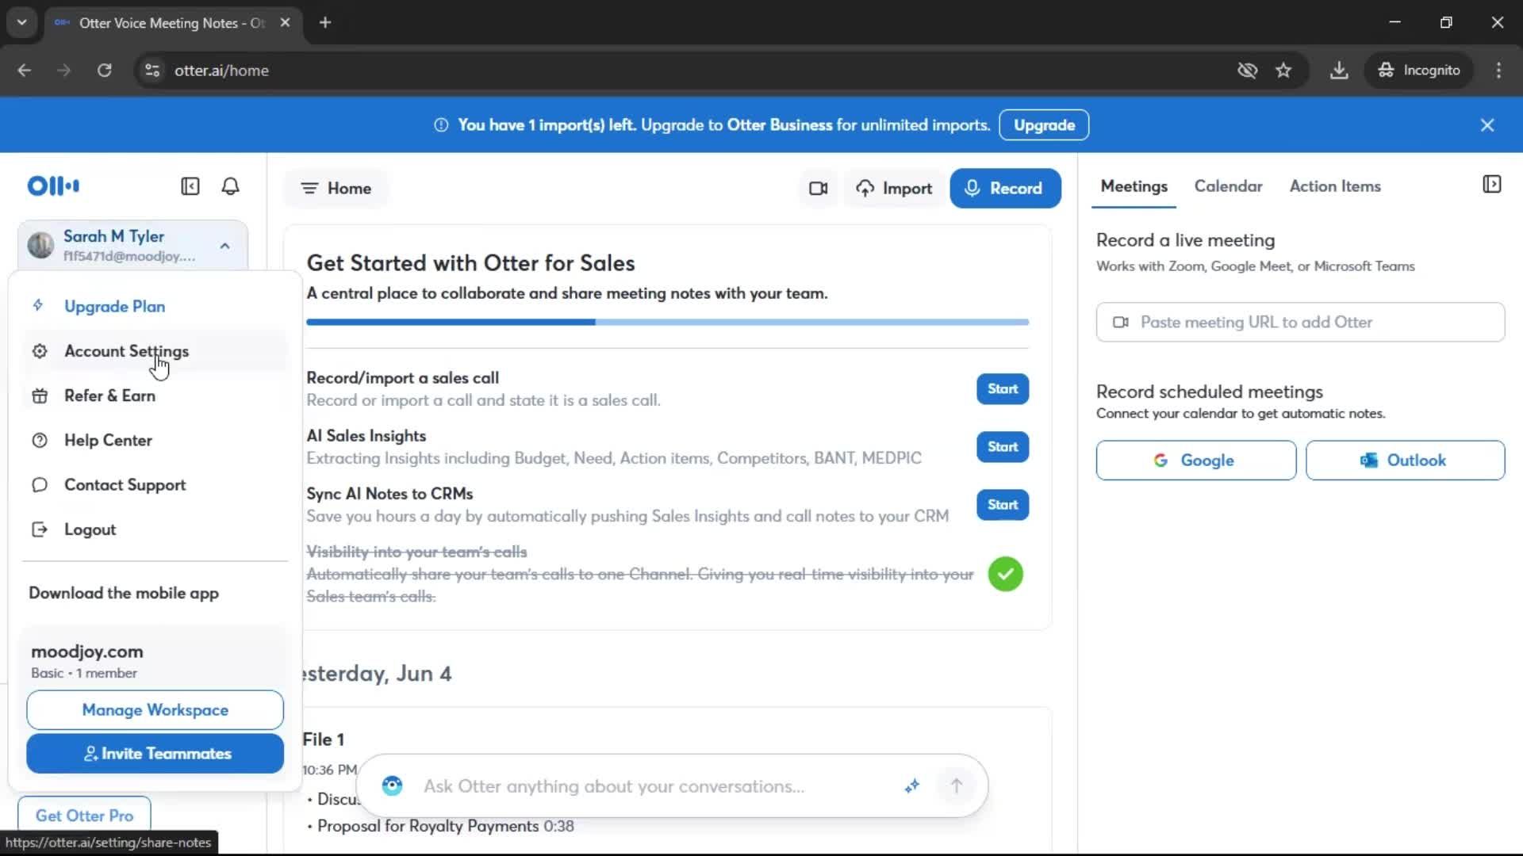The image size is (1523, 856).
Task: Click Get Otter Pro button
Action: tap(84, 816)
